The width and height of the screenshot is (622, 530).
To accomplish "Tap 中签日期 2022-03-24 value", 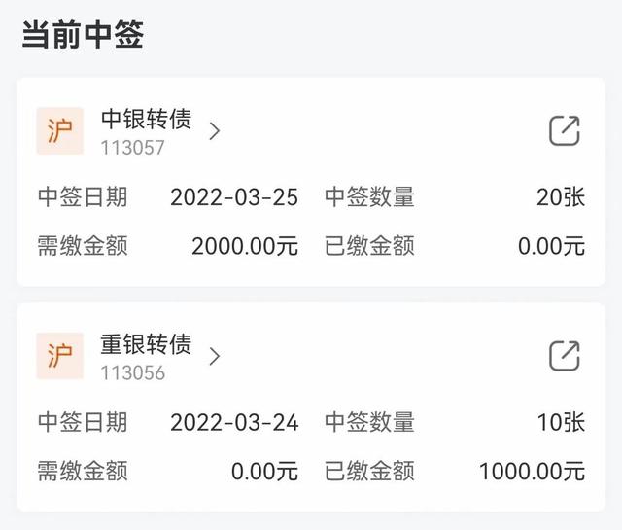I will tap(234, 422).
